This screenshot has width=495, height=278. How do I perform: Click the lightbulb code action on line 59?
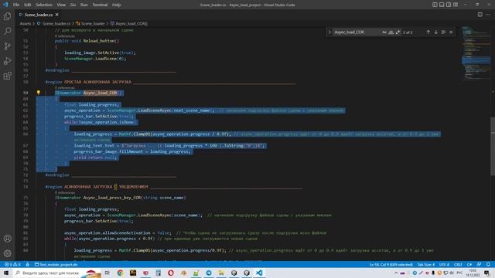pyautogui.click(x=38, y=93)
